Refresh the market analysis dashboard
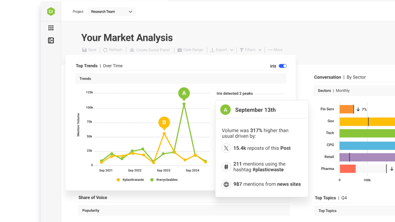The height and width of the screenshot is (222, 395). 113,50
